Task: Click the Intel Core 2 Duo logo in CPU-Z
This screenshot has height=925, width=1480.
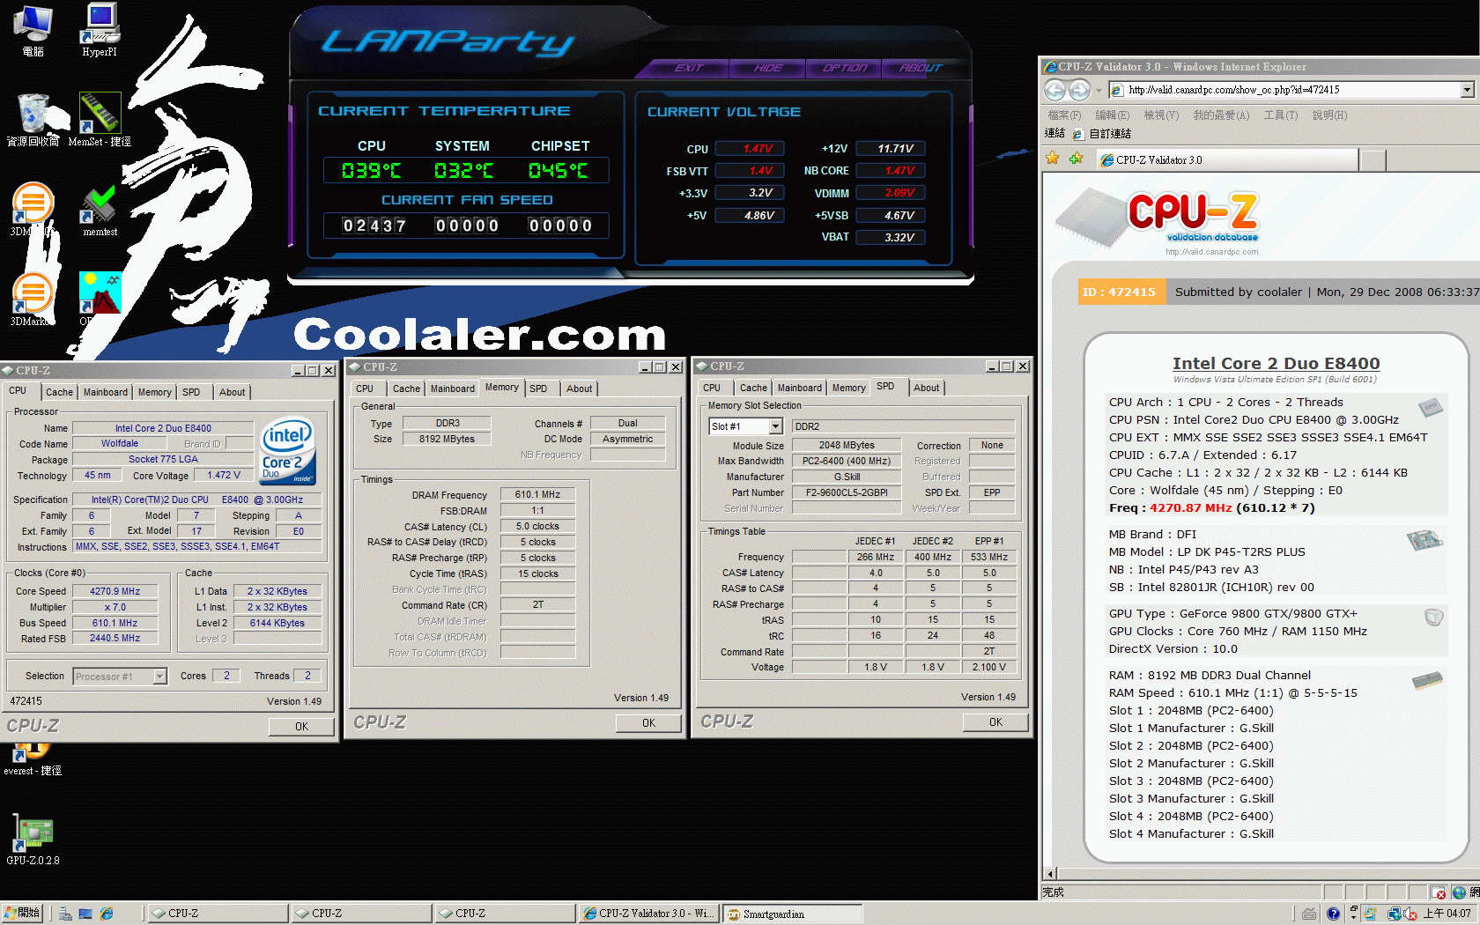Action: [x=287, y=450]
